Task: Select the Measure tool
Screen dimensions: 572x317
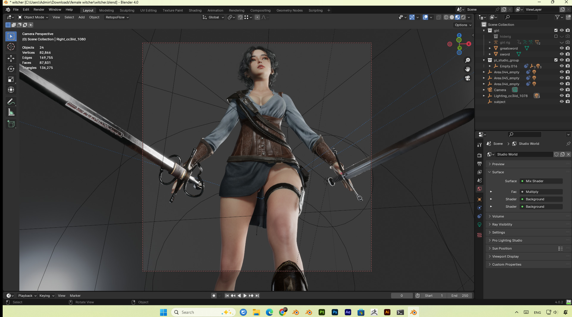Action: tap(11, 112)
